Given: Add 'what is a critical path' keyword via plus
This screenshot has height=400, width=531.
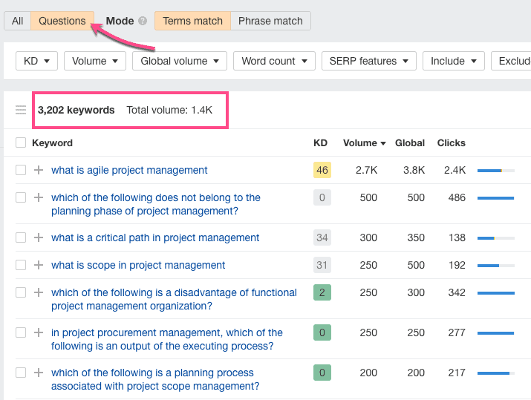Looking at the screenshot, I should tap(39, 237).
